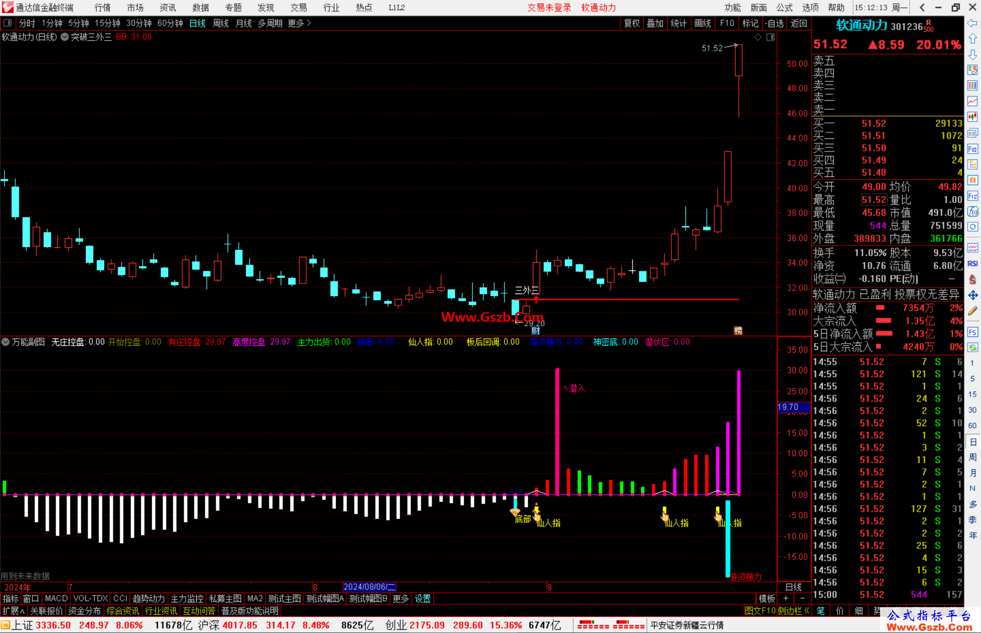Viewport: 981px width, 633px height.
Task: Open the 选项 menu in title bar
Action: 810,7
